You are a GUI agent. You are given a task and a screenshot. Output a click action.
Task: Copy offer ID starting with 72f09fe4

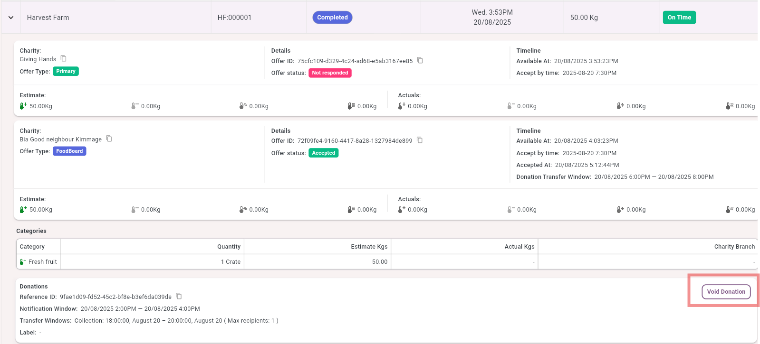point(419,140)
